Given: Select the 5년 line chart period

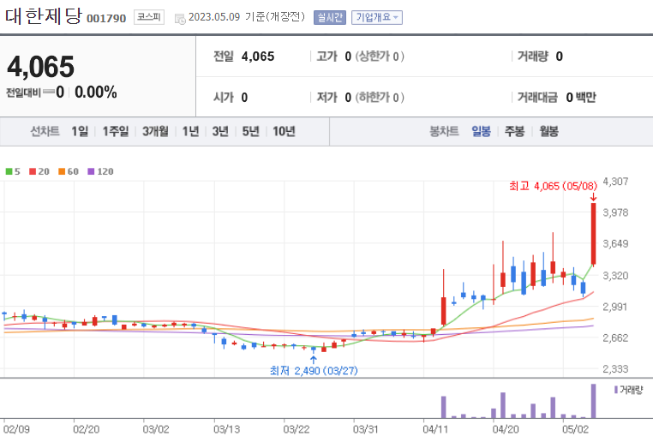Looking at the screenshot, I should (251, 132).
